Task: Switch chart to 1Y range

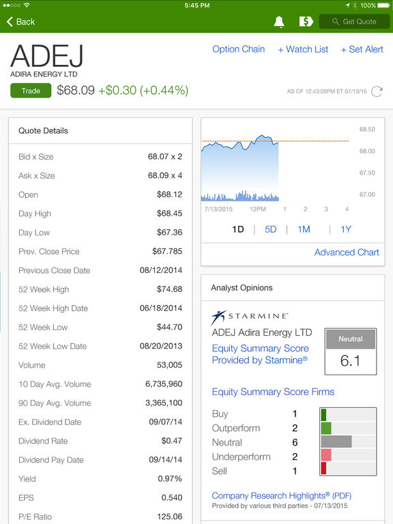Action: click(346, 229)
